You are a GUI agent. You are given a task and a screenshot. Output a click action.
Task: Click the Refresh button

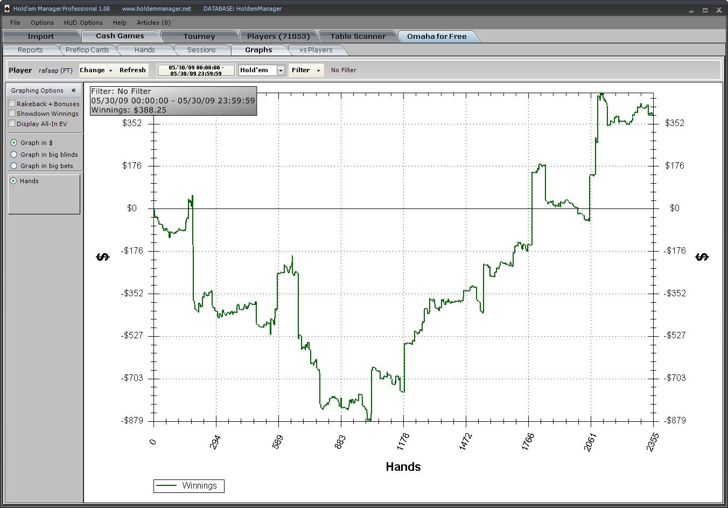[132, 70]
